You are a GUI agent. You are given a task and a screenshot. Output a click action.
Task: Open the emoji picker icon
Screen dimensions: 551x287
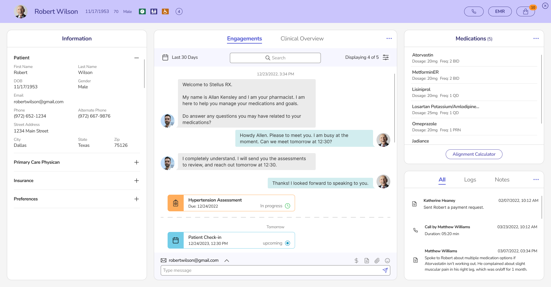coord(387,261)
